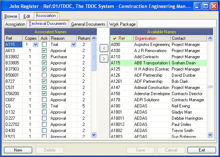Open Copies dropdown for A115
220x157 pixels.
coord(35,44)
